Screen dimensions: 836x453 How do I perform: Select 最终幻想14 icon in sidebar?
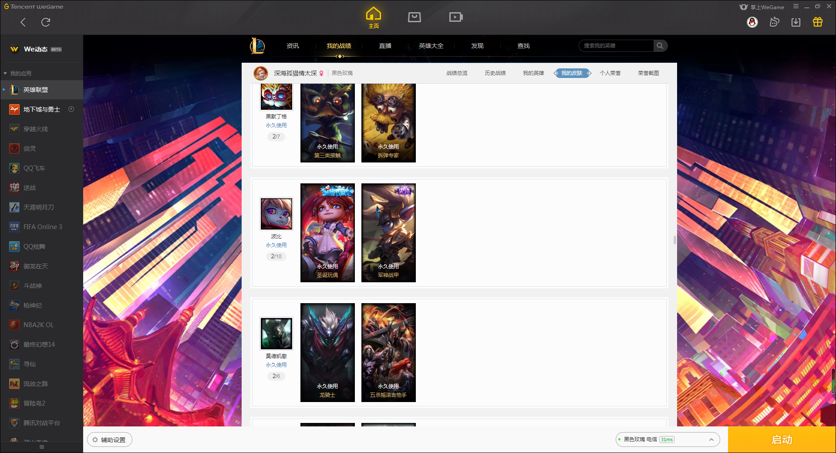(x=14, y=345)
